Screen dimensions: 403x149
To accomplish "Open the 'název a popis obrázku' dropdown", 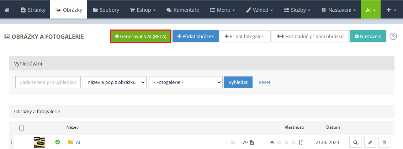I will click(x=115, y=82).
